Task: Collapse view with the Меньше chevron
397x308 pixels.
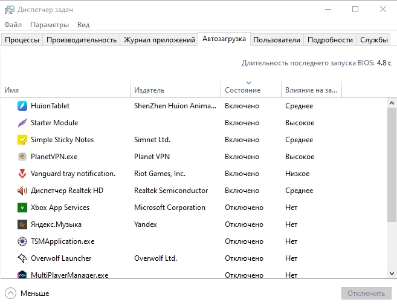Action: coord(10,293)
